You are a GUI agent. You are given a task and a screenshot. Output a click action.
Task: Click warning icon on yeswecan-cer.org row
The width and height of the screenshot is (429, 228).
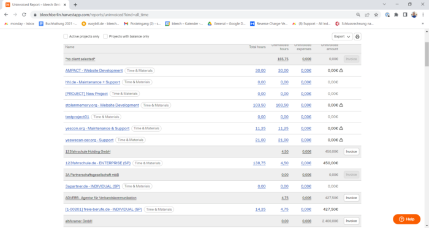[x=341, y=140]
